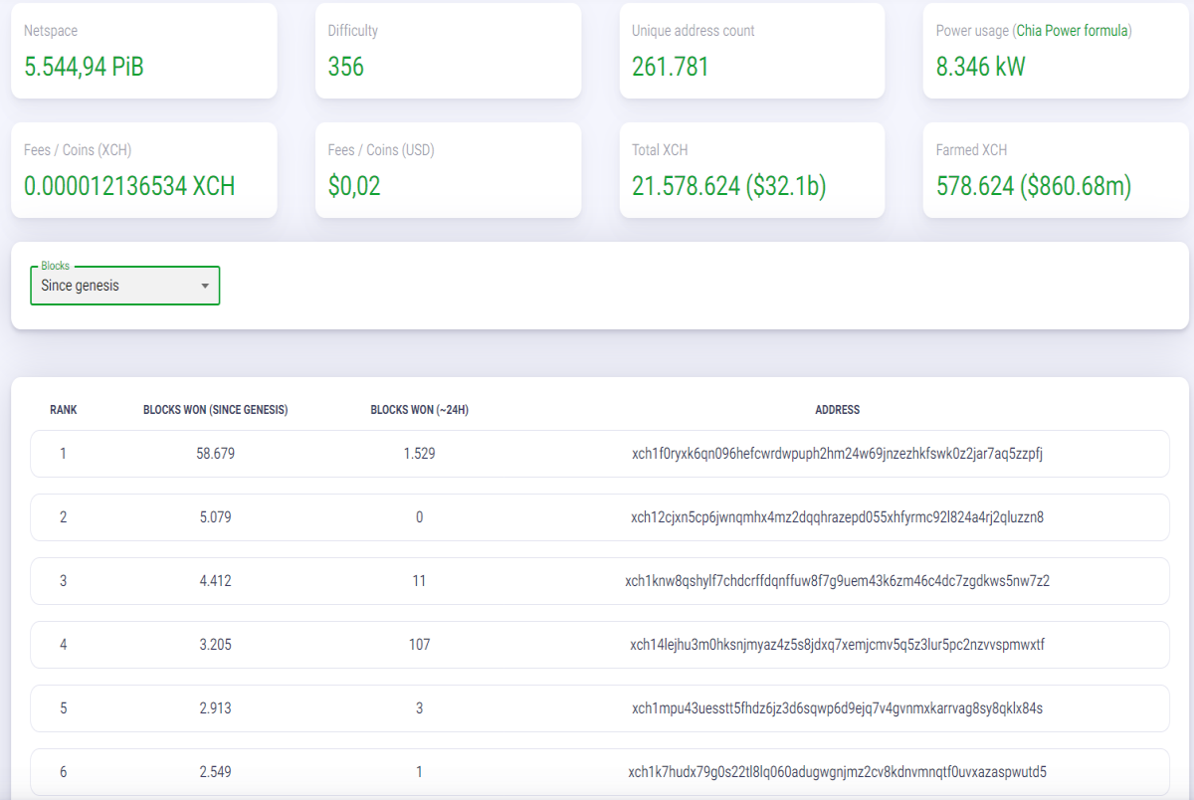Click the ADDRESS column header
This screenshot has width=1194, height=800.
838,410
